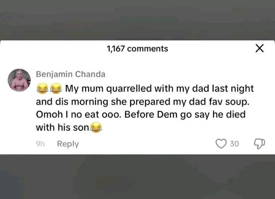Click the text "with his son"
The width and height of the screenshot is (275, 199).
pyautogui.click(x=62, y=128)
